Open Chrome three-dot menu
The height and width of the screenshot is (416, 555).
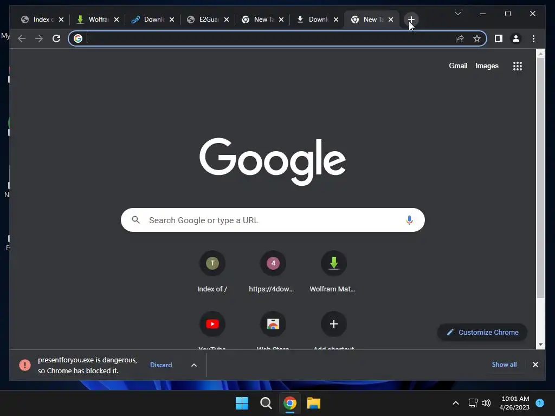click(533, 38)
